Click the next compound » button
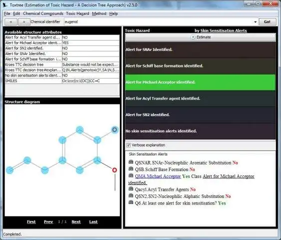This screenshot has height=240, width=281. pos(24,21)
